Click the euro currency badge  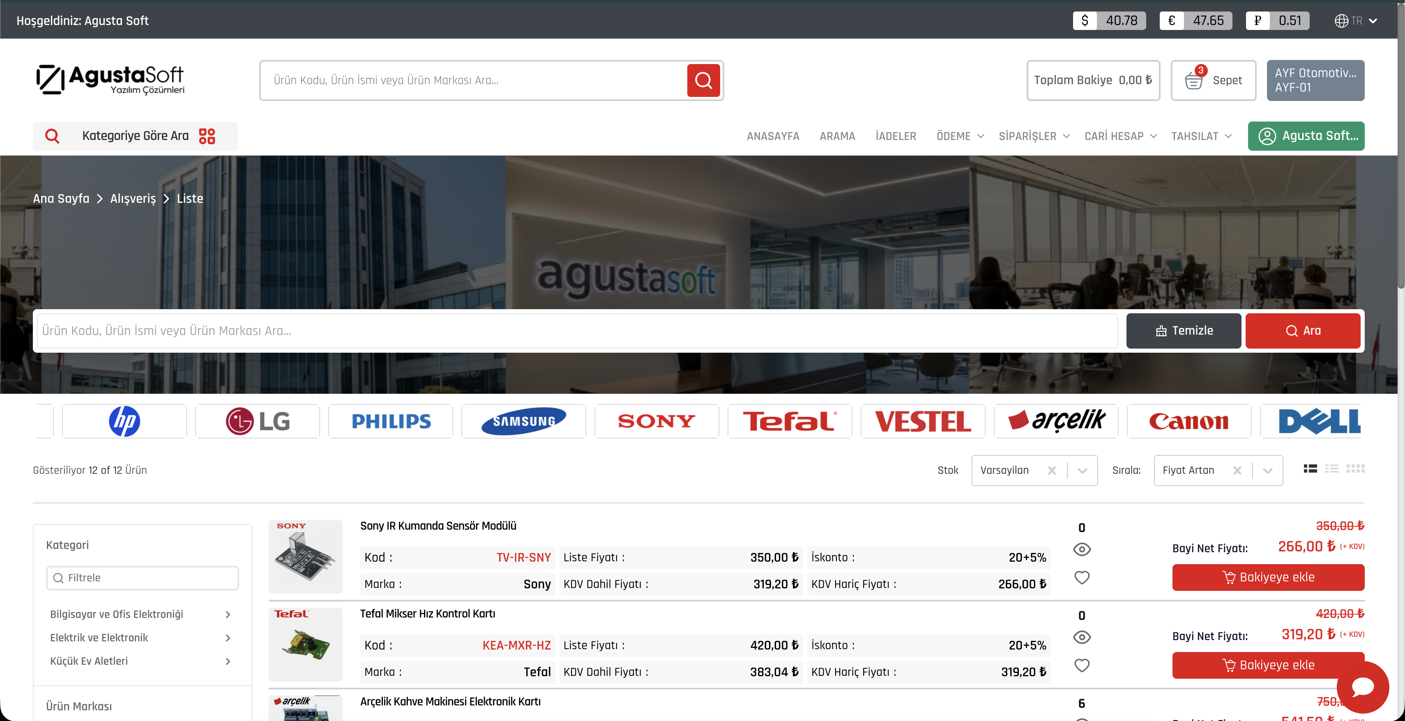click(x=1195, y=21)
